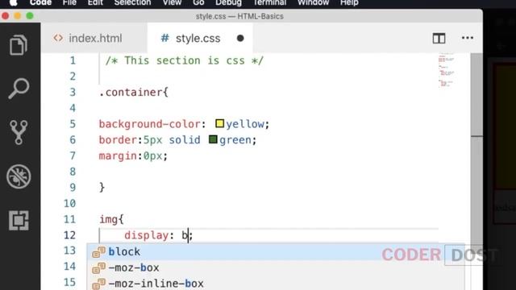Open the Search panel icon
Viewport: 516px width, 290px height.
[19, 89]
